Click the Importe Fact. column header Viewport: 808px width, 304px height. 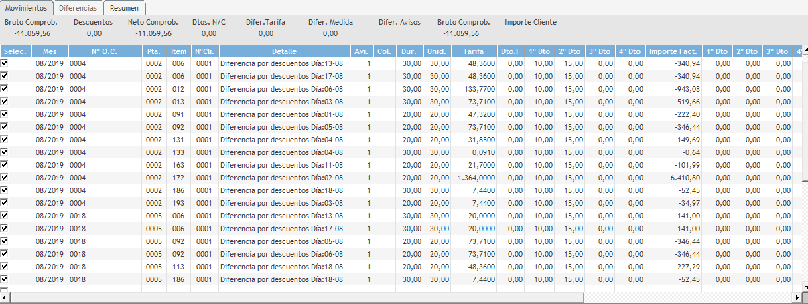673,51
